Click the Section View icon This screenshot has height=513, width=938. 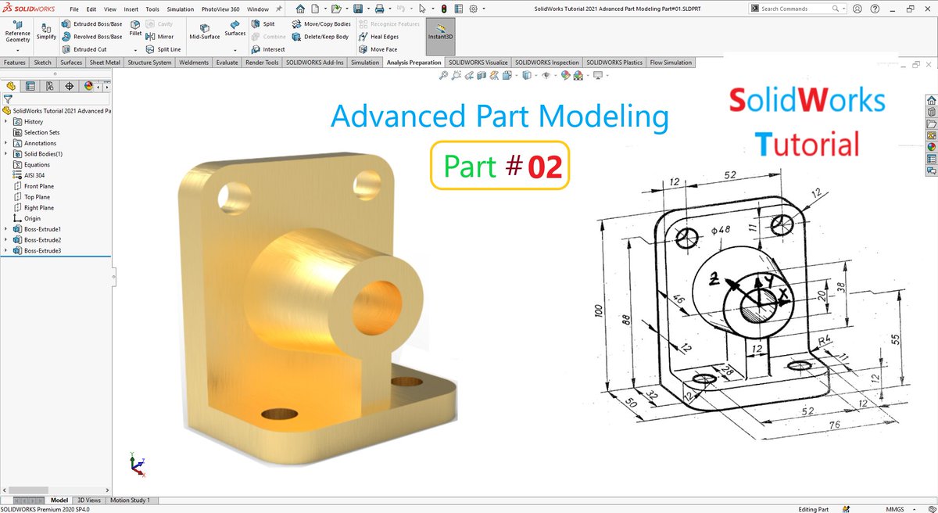coord(481,74)
